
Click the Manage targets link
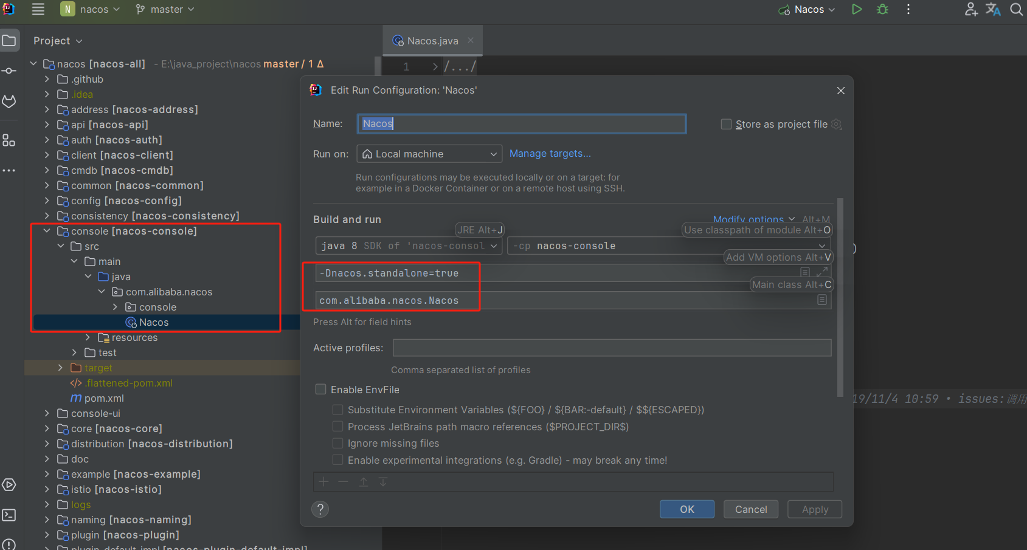[550, 153]
